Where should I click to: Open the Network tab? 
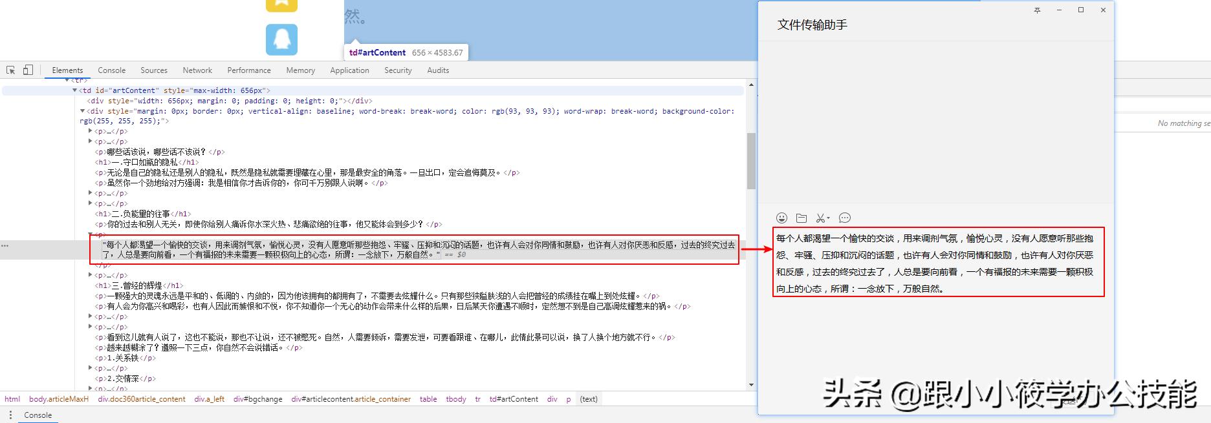coord(197,70)
